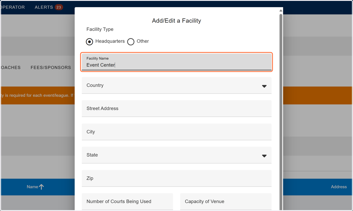Select the Other facility type
The image size is (353, 211).
tap(131, 42)
